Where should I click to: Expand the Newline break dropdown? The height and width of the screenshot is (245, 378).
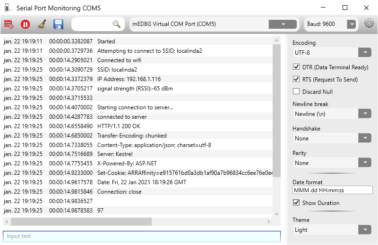click(x=365, y=114)
